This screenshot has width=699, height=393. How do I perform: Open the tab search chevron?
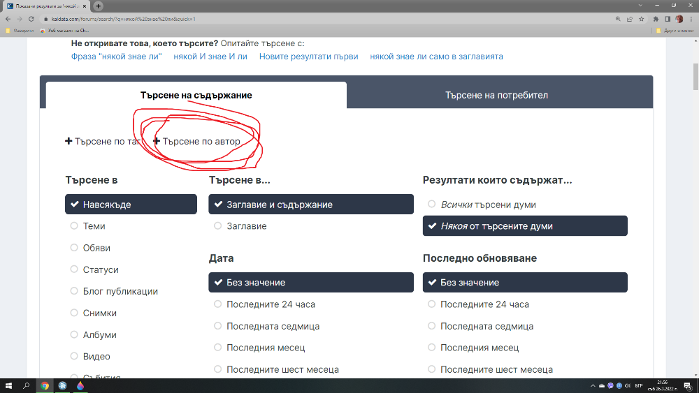point(640,6)
